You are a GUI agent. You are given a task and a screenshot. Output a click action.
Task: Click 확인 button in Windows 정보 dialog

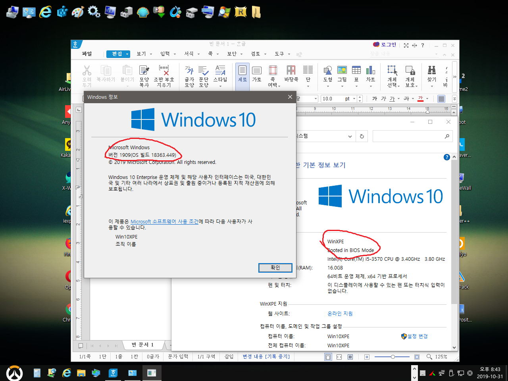point(275,267)
